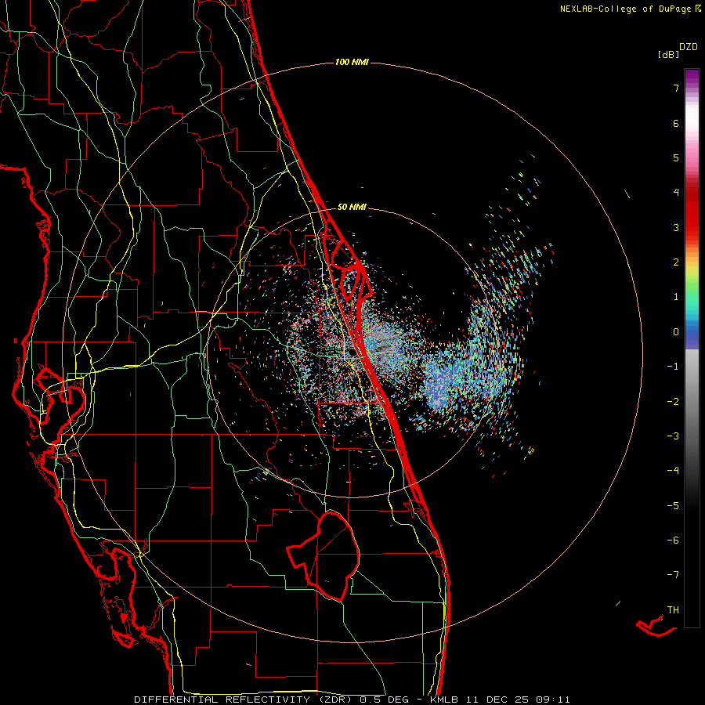This screenshot has height=705, width=705.
Task: Click the "-2" value on the dB scale
Action: tap(673, 402)
